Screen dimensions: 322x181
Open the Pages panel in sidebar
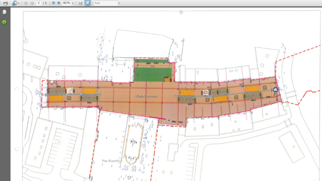pos(4,12)
